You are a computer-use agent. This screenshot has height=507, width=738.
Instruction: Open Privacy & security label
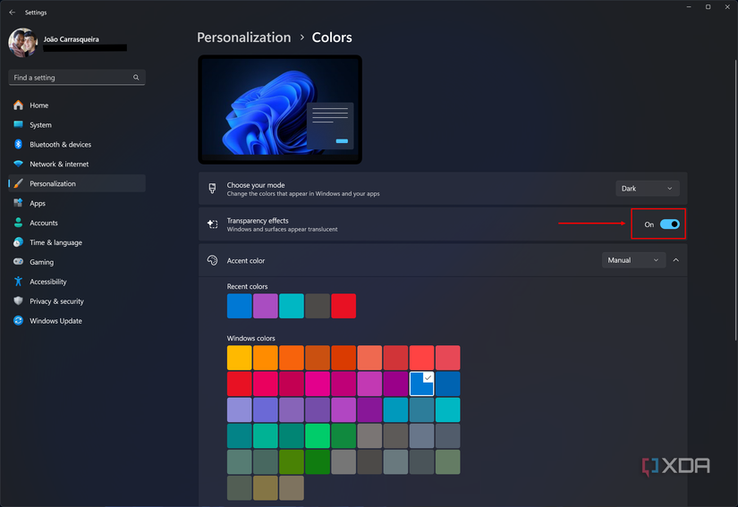click(x=56, y=301)
